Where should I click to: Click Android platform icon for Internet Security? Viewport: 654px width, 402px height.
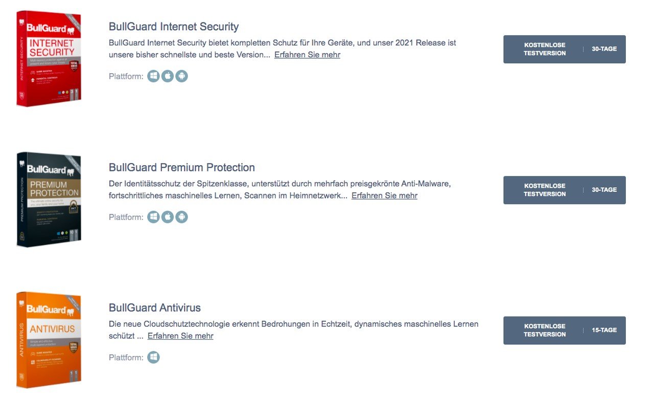point(181,76)
